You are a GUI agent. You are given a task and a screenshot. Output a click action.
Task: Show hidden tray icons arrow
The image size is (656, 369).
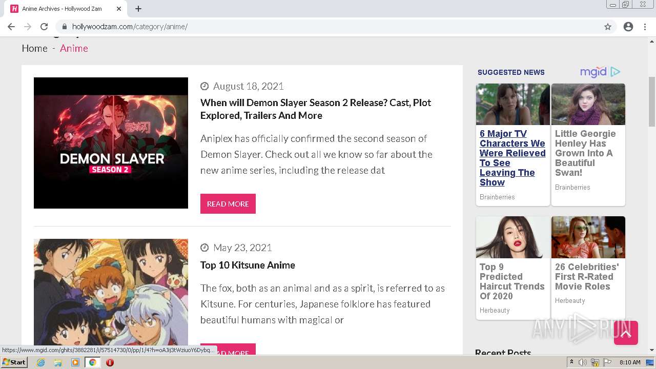coord(572,362)
